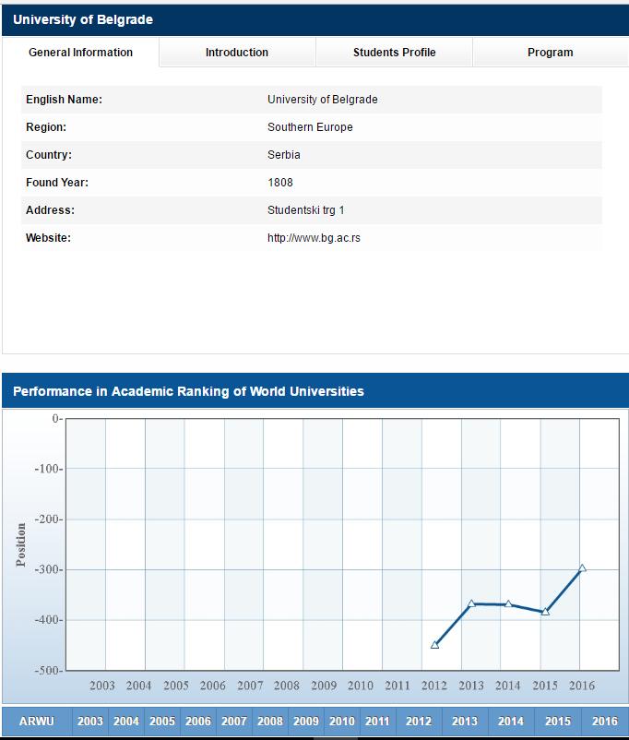Select the Program tab
This screenshot has width=629, height=740.
[551, 53]
